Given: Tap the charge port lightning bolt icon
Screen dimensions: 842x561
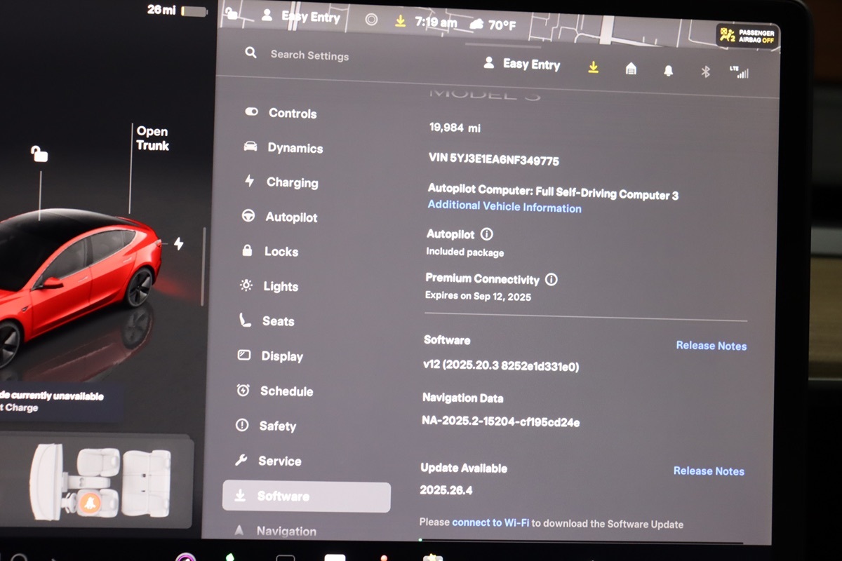Looking at the screenshot, I should click(179, 243).
